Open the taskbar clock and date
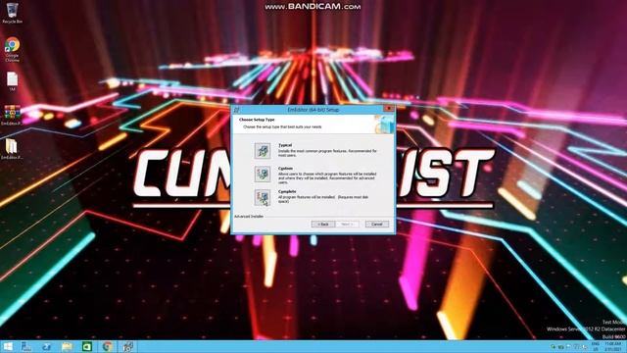 612,346
